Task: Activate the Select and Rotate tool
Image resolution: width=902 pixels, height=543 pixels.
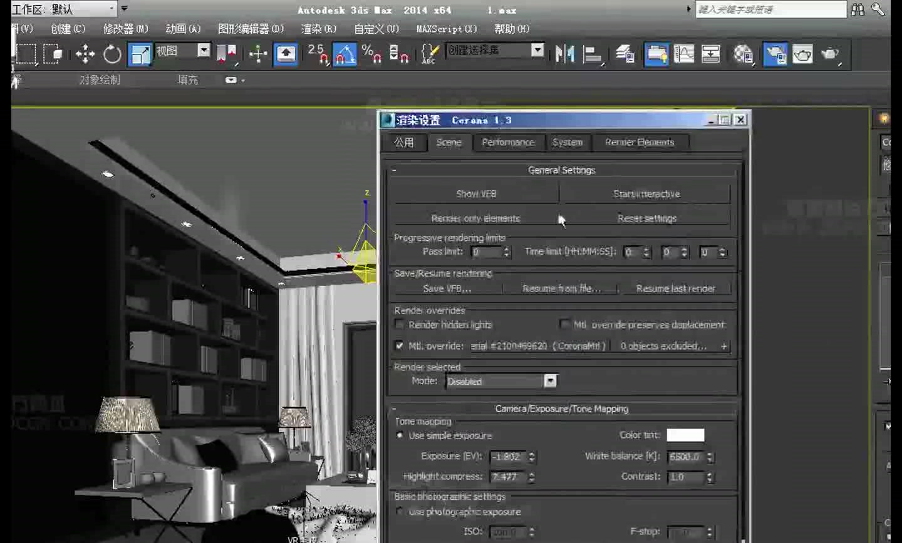Action: point(112,54)
